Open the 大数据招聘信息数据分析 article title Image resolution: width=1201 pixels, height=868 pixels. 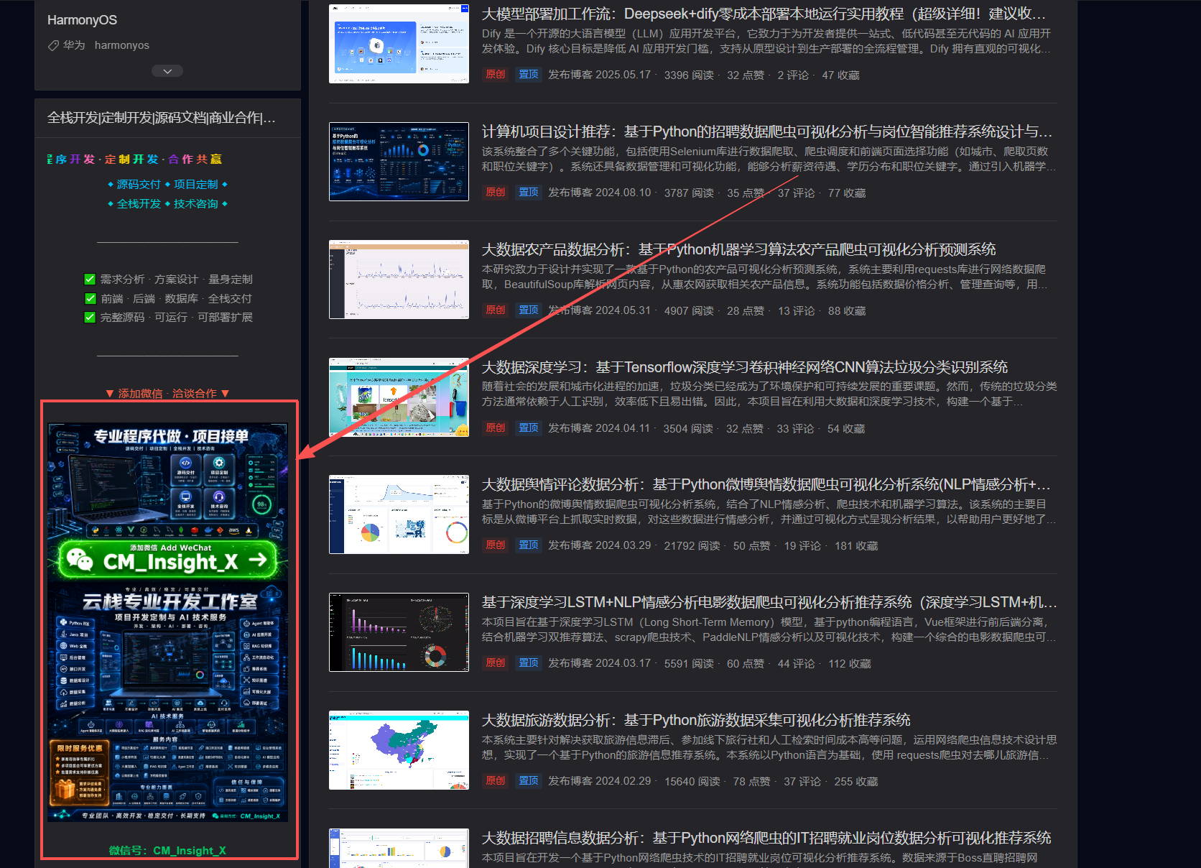766,838
